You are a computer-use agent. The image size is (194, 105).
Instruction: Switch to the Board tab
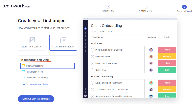coord(102,32)
